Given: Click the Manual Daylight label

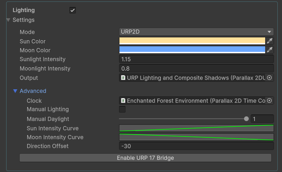Looking at the screenshot, I should 48,119.
